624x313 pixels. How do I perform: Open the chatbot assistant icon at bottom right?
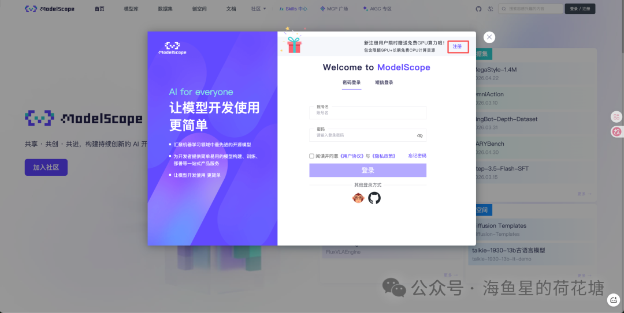(613, 300)
